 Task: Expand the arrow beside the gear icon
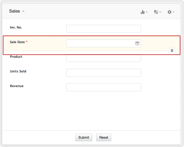pyautogui.click(x=174, y=12)
